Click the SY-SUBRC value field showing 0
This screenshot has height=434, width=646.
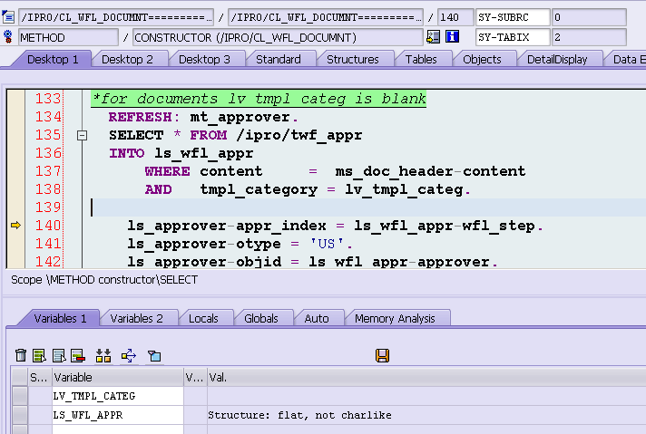pos(589,17)
